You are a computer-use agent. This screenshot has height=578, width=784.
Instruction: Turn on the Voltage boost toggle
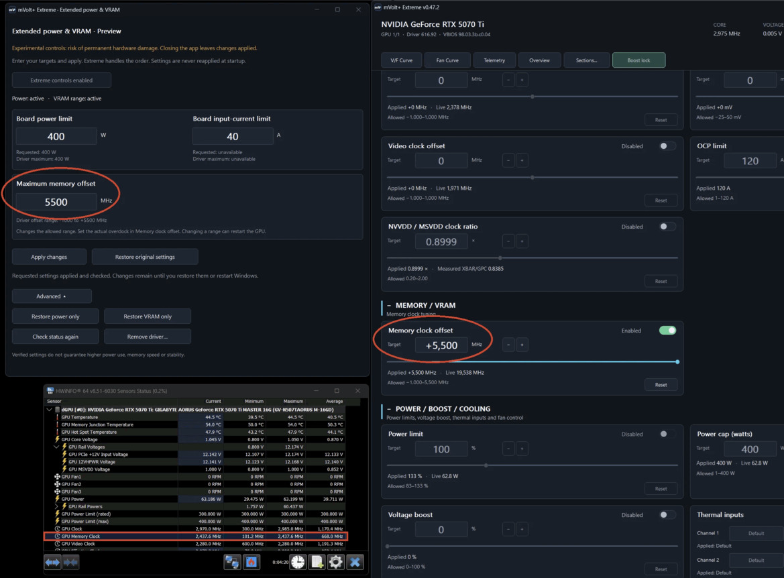pyautogui.click(x=667, y=514)
